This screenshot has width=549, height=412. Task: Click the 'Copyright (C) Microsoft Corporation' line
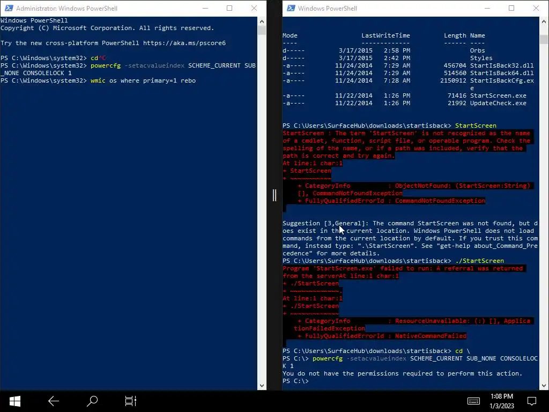107,28
